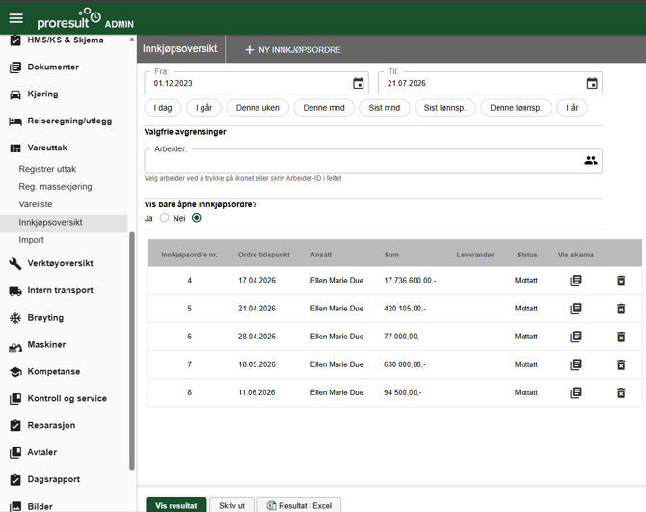This screenshot has width=646, height=512.
Task: Filter by I går
Action: pyautogui.click(x=204, y=108)
